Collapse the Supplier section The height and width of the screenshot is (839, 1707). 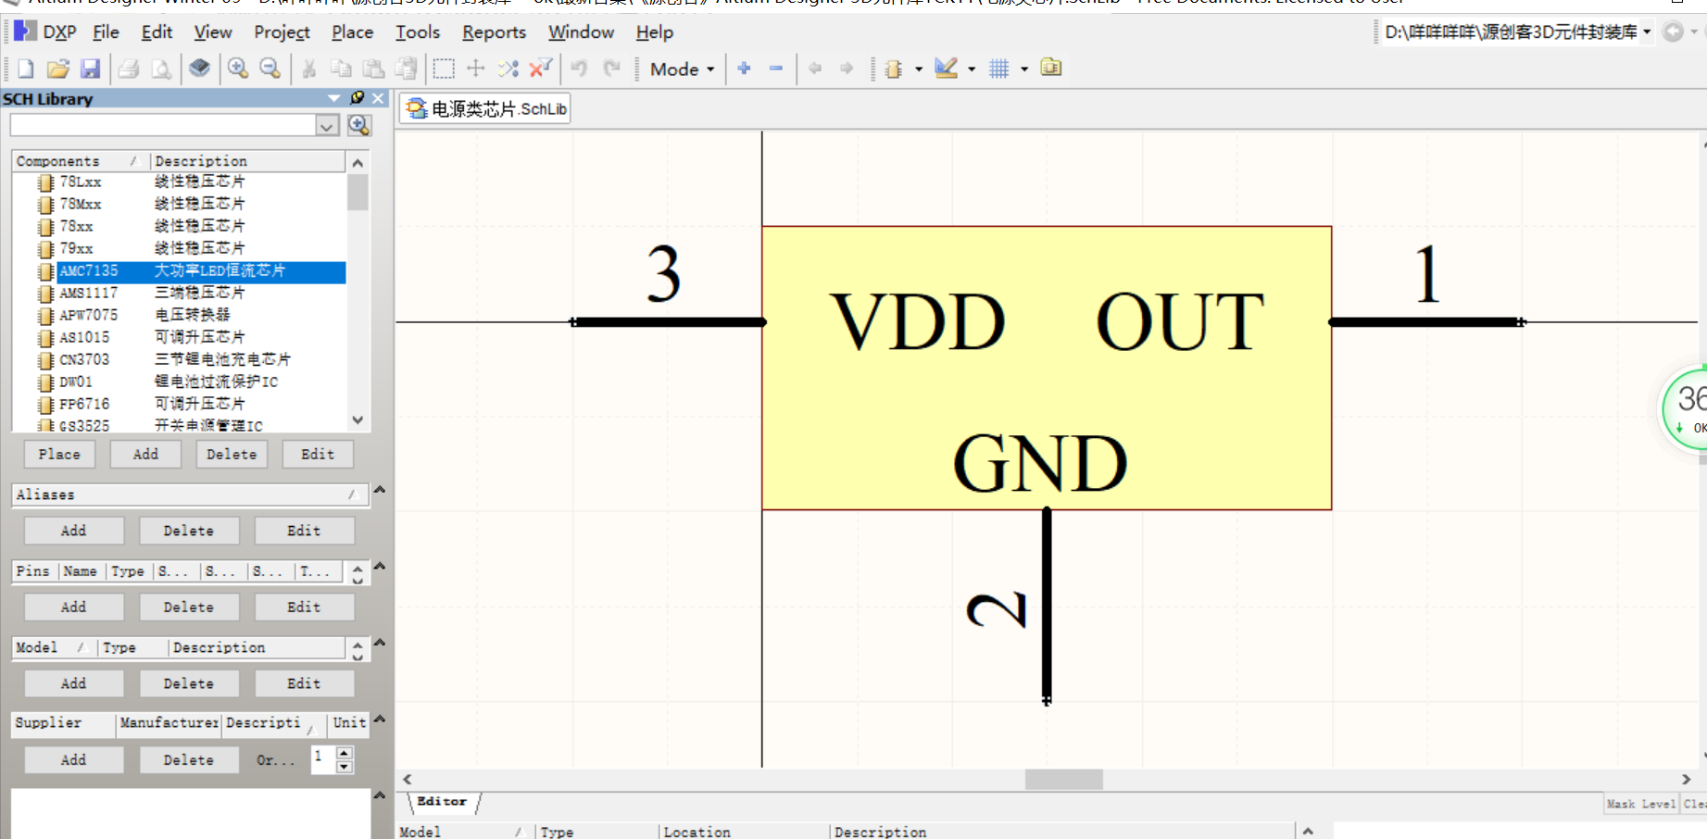[379, 719]
